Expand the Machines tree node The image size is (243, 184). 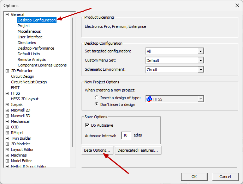pos(7,155)
